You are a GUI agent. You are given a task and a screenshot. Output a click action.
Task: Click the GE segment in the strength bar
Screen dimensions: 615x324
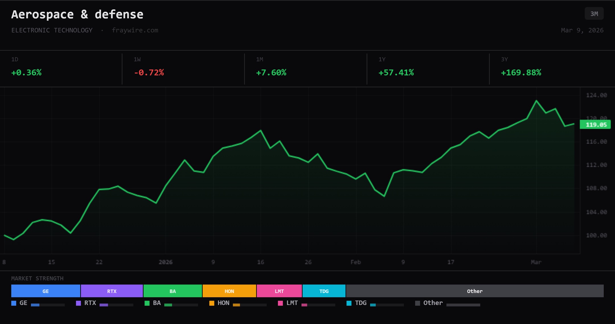(x=46, y=291)
